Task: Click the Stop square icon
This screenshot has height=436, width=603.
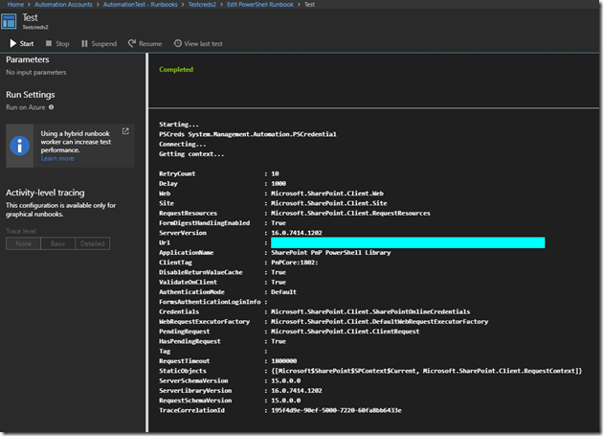Action: point(49,43)
